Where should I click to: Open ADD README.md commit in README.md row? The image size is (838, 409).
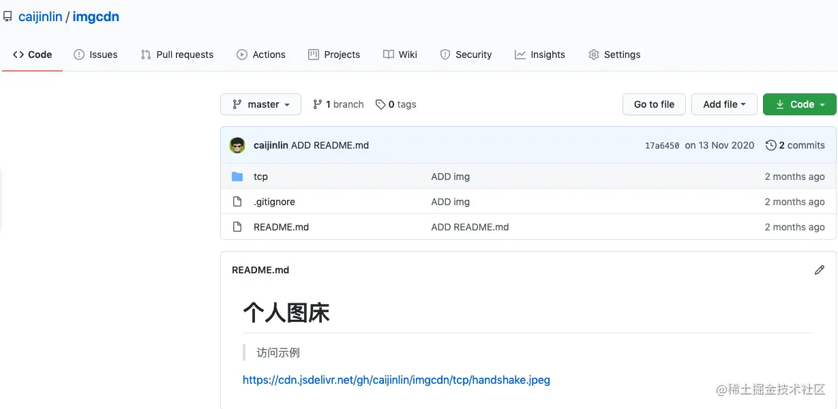(x=470, y=227)
